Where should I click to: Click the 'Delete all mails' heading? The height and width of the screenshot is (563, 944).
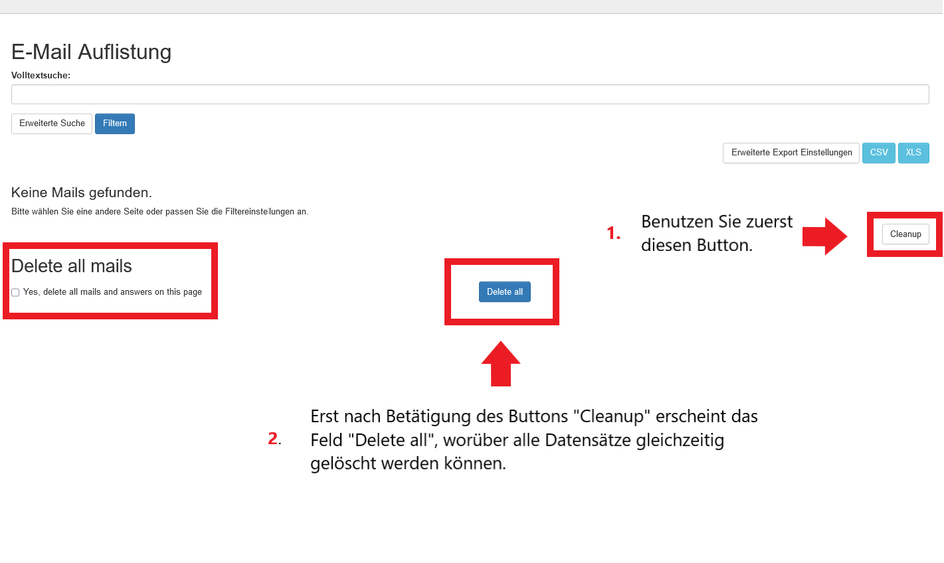click(72, 266)
